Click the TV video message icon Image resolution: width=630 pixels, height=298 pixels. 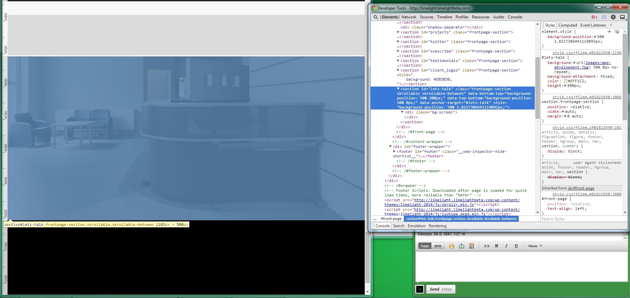coord(462,246)
